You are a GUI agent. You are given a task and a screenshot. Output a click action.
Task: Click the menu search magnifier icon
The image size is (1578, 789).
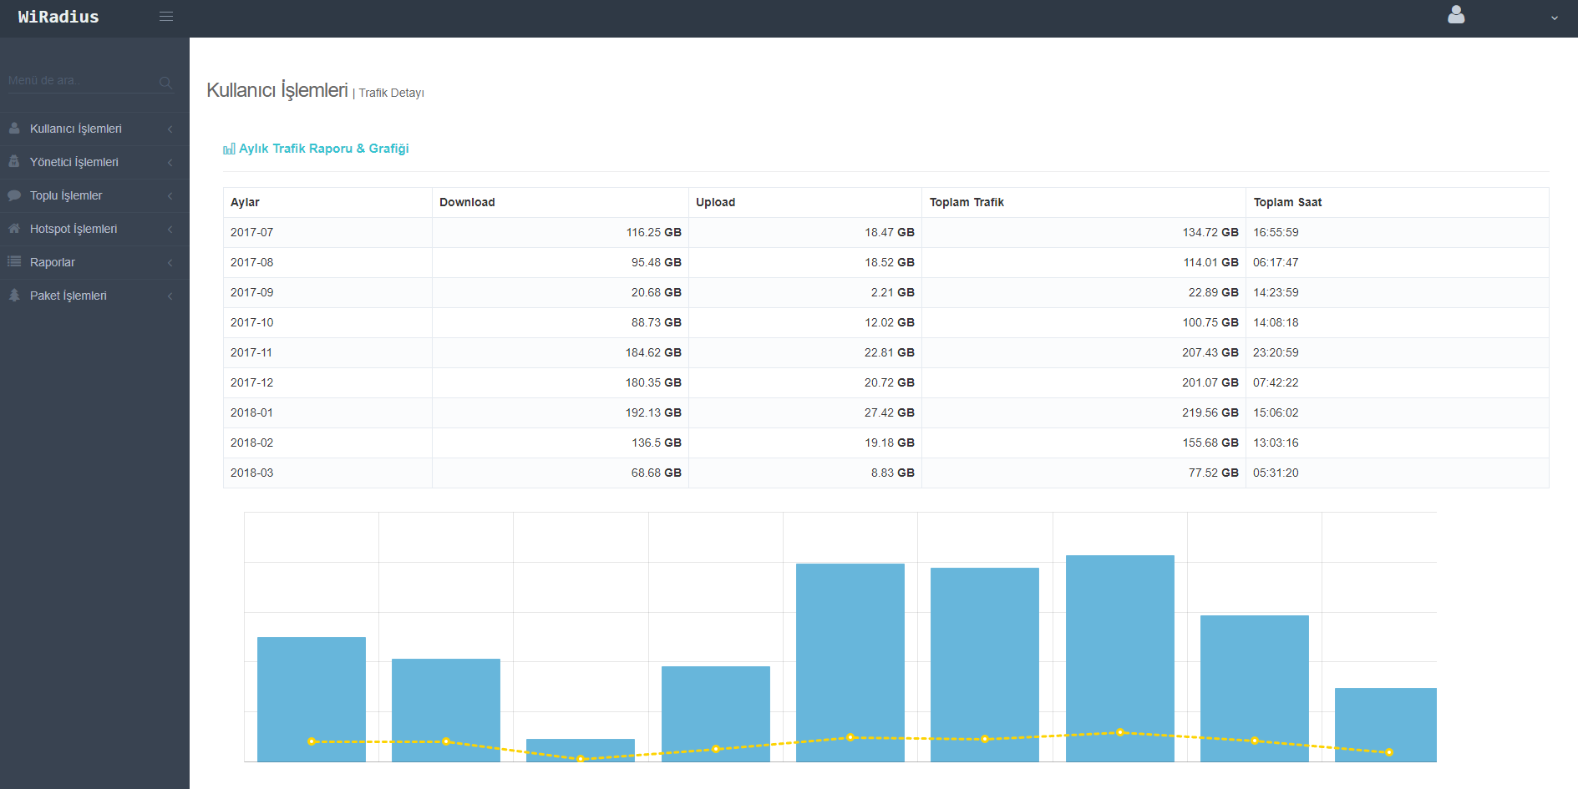tap(165, 82)
